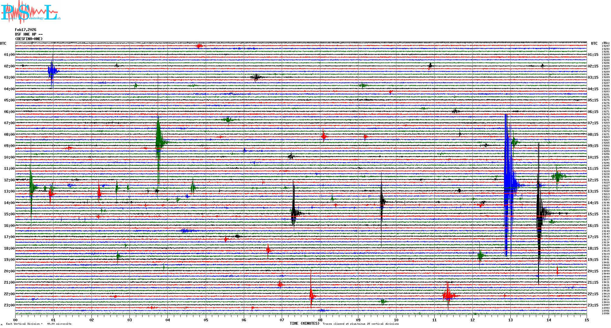Click the left UTC axis label
611x328 pixels.
coord(3,43)
